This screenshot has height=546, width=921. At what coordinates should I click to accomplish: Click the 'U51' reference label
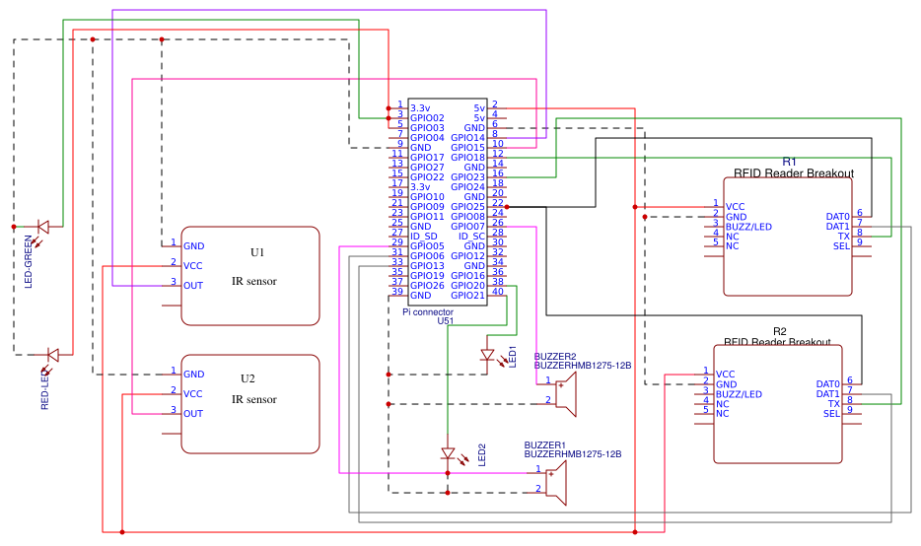pos(446,321)
